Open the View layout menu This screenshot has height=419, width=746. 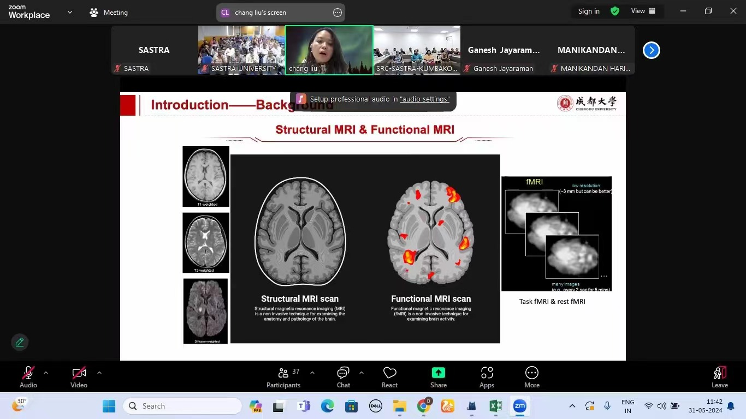pos(643,11)
